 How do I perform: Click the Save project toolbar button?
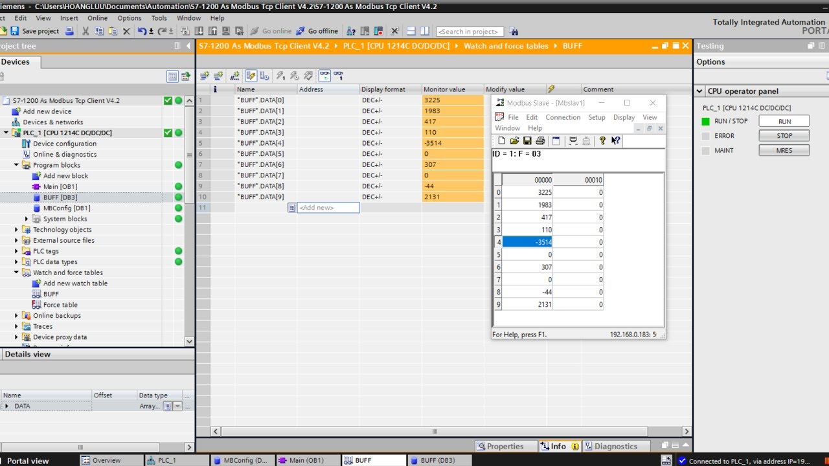(x=34, y=31)
